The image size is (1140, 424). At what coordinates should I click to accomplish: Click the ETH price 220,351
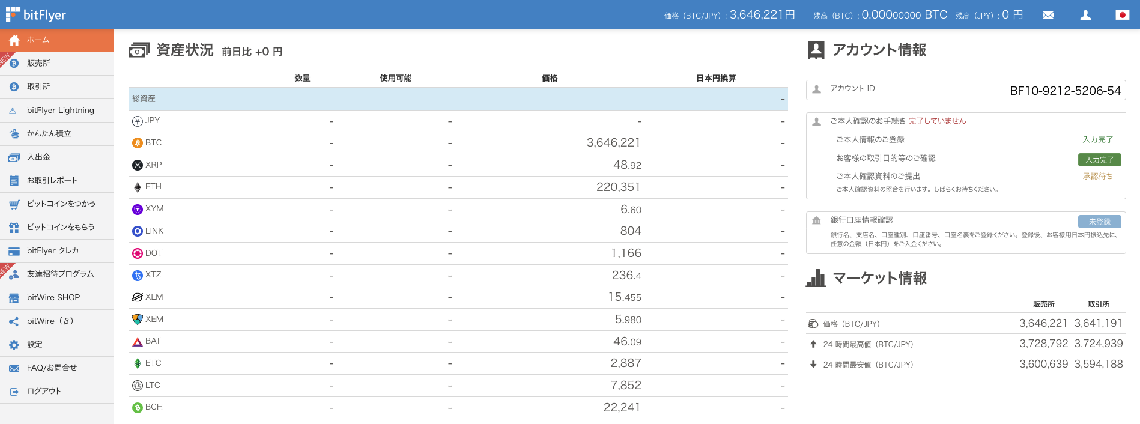(618, 187)
